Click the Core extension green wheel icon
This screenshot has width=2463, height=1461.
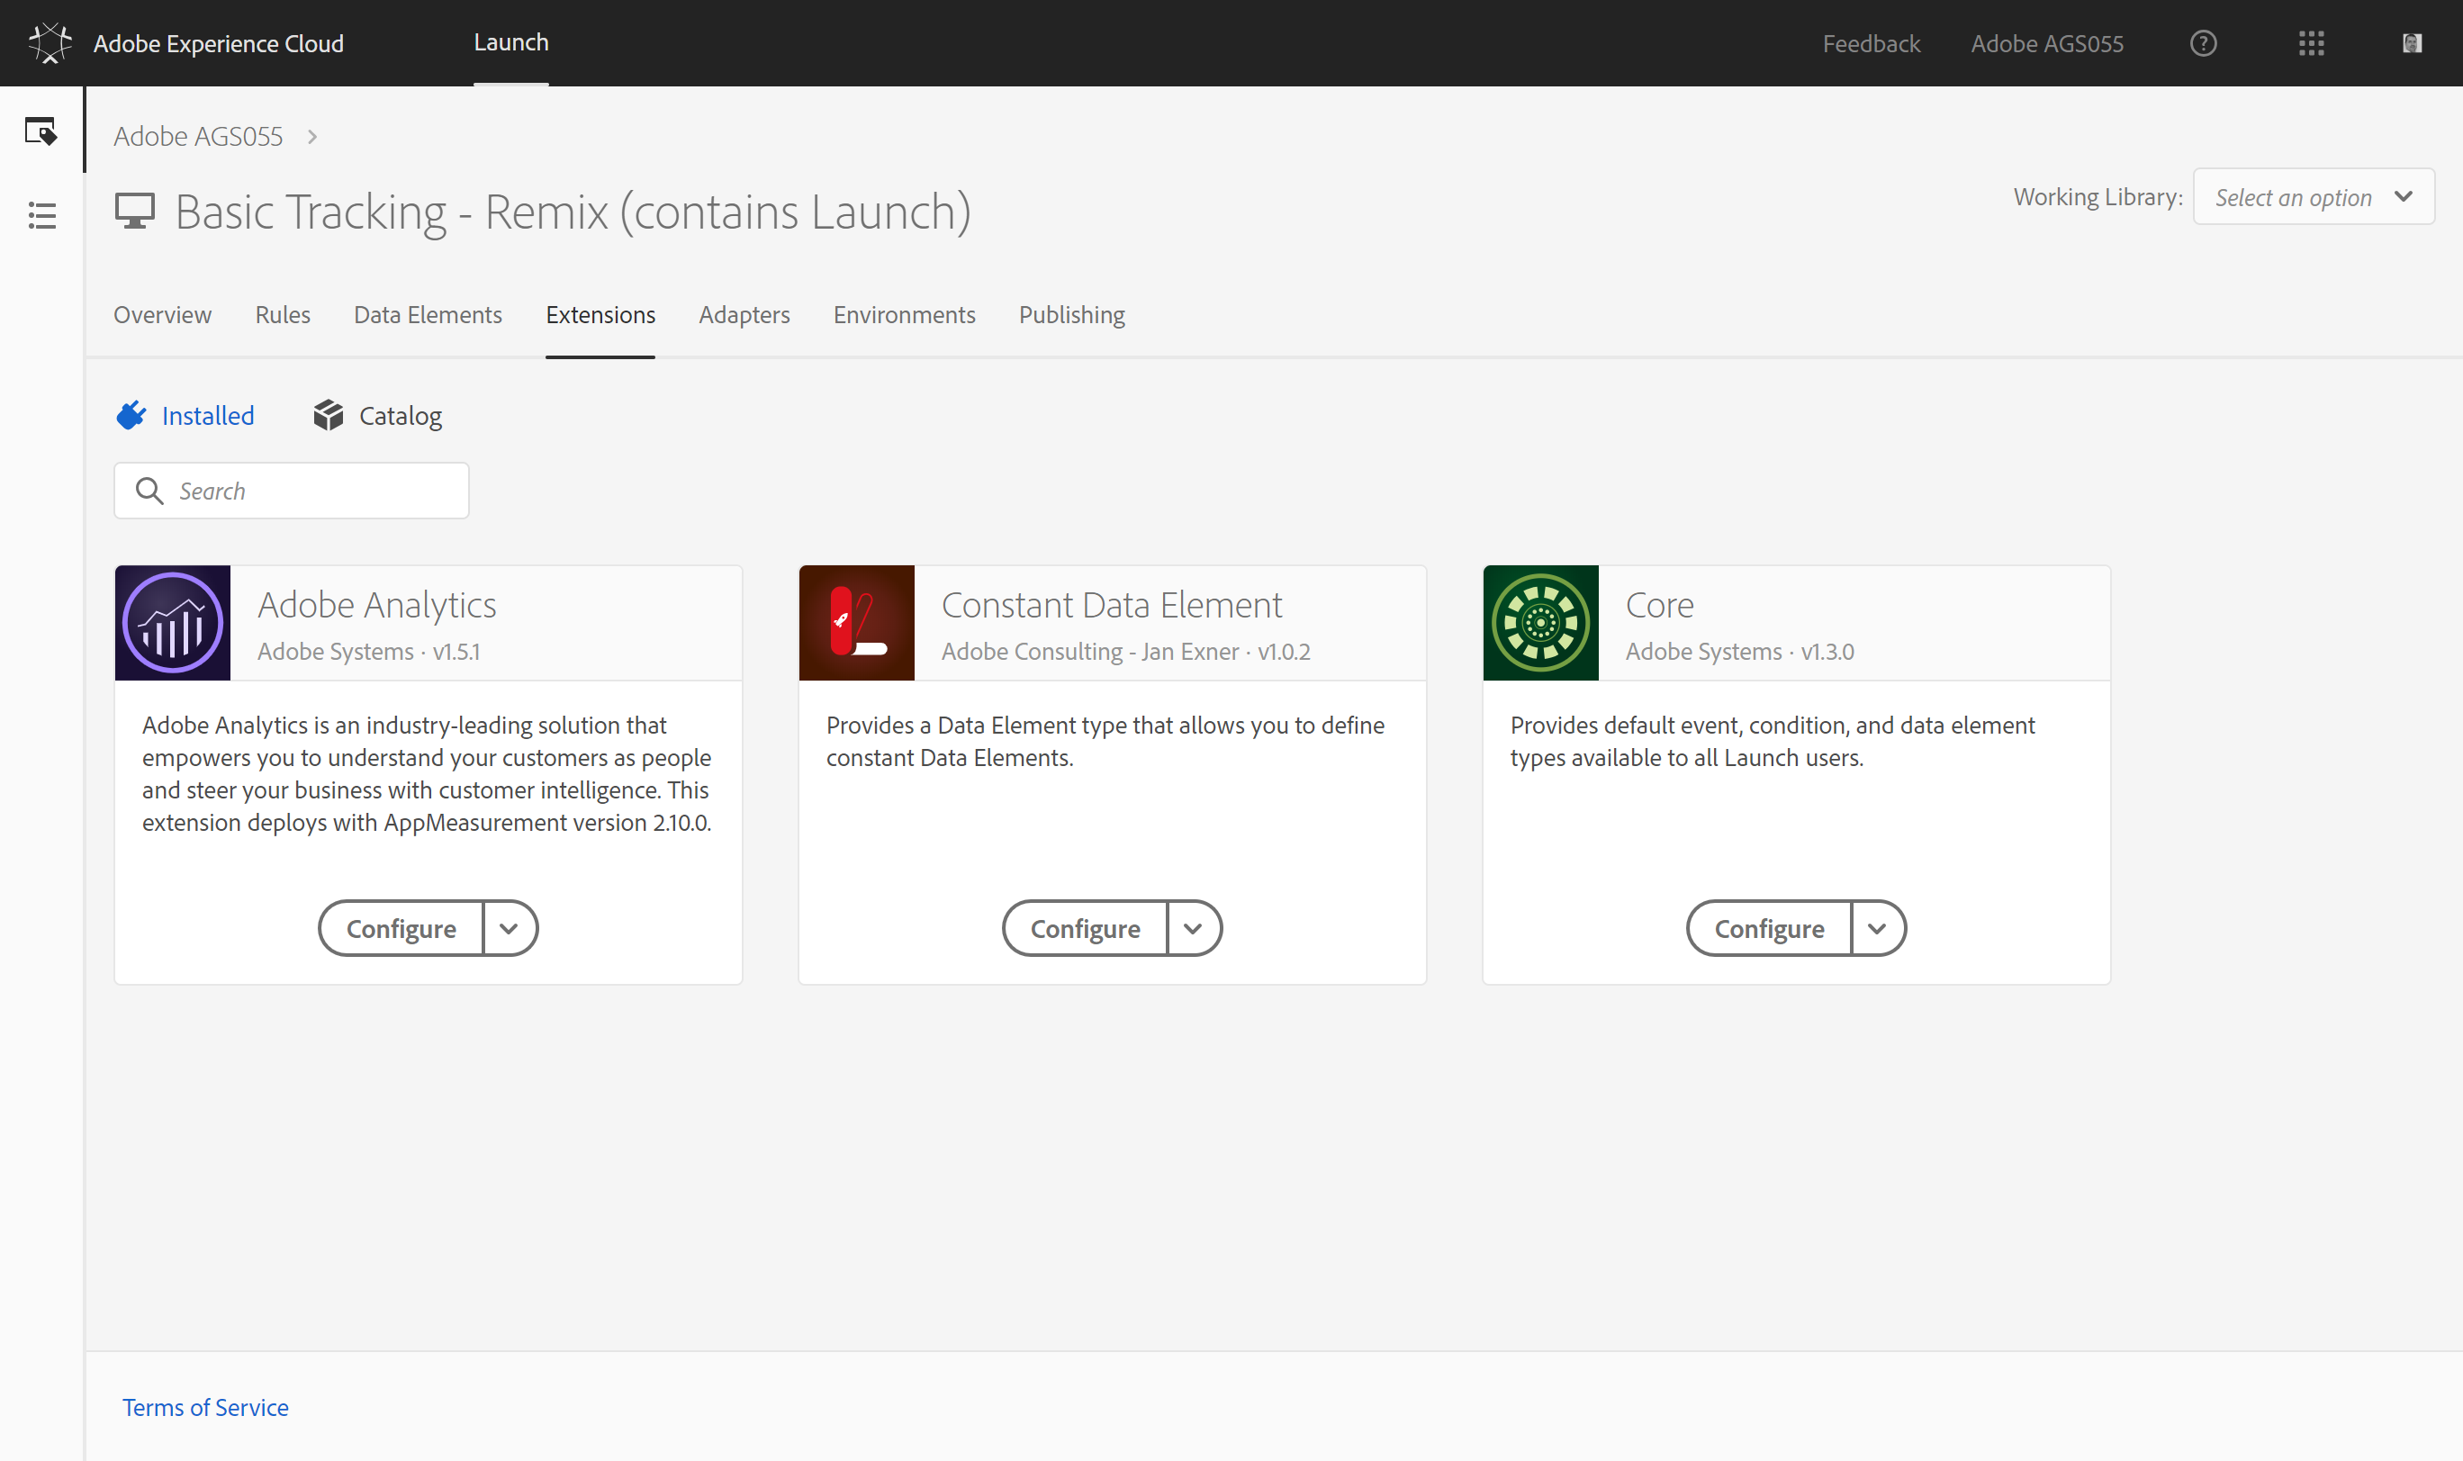(1540, 623)
